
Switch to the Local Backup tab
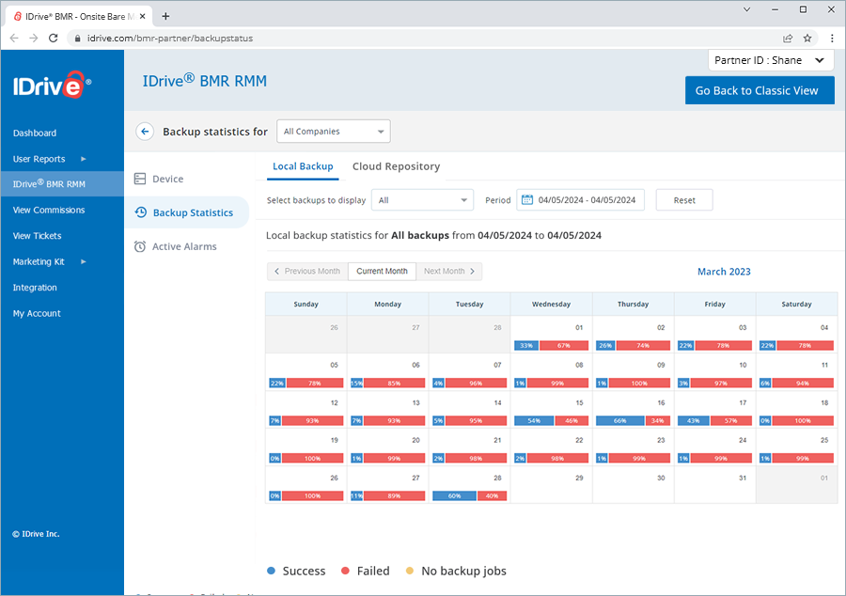[303, 166]
